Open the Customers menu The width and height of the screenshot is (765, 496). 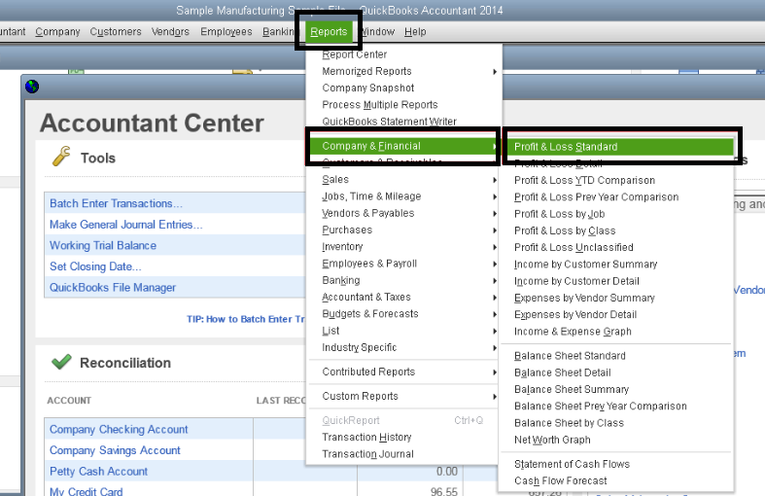pyautogui.click(x=116, y=32)
